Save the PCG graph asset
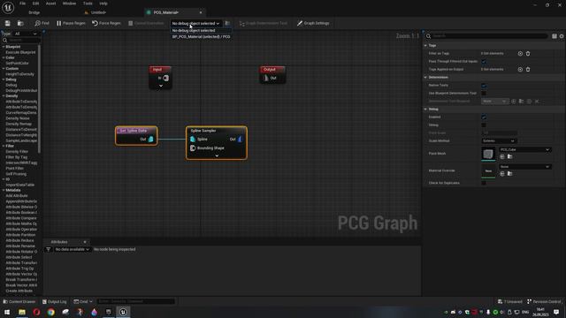Image resolution: width=566 pixels, height=318 pixels. pos(8,23)
